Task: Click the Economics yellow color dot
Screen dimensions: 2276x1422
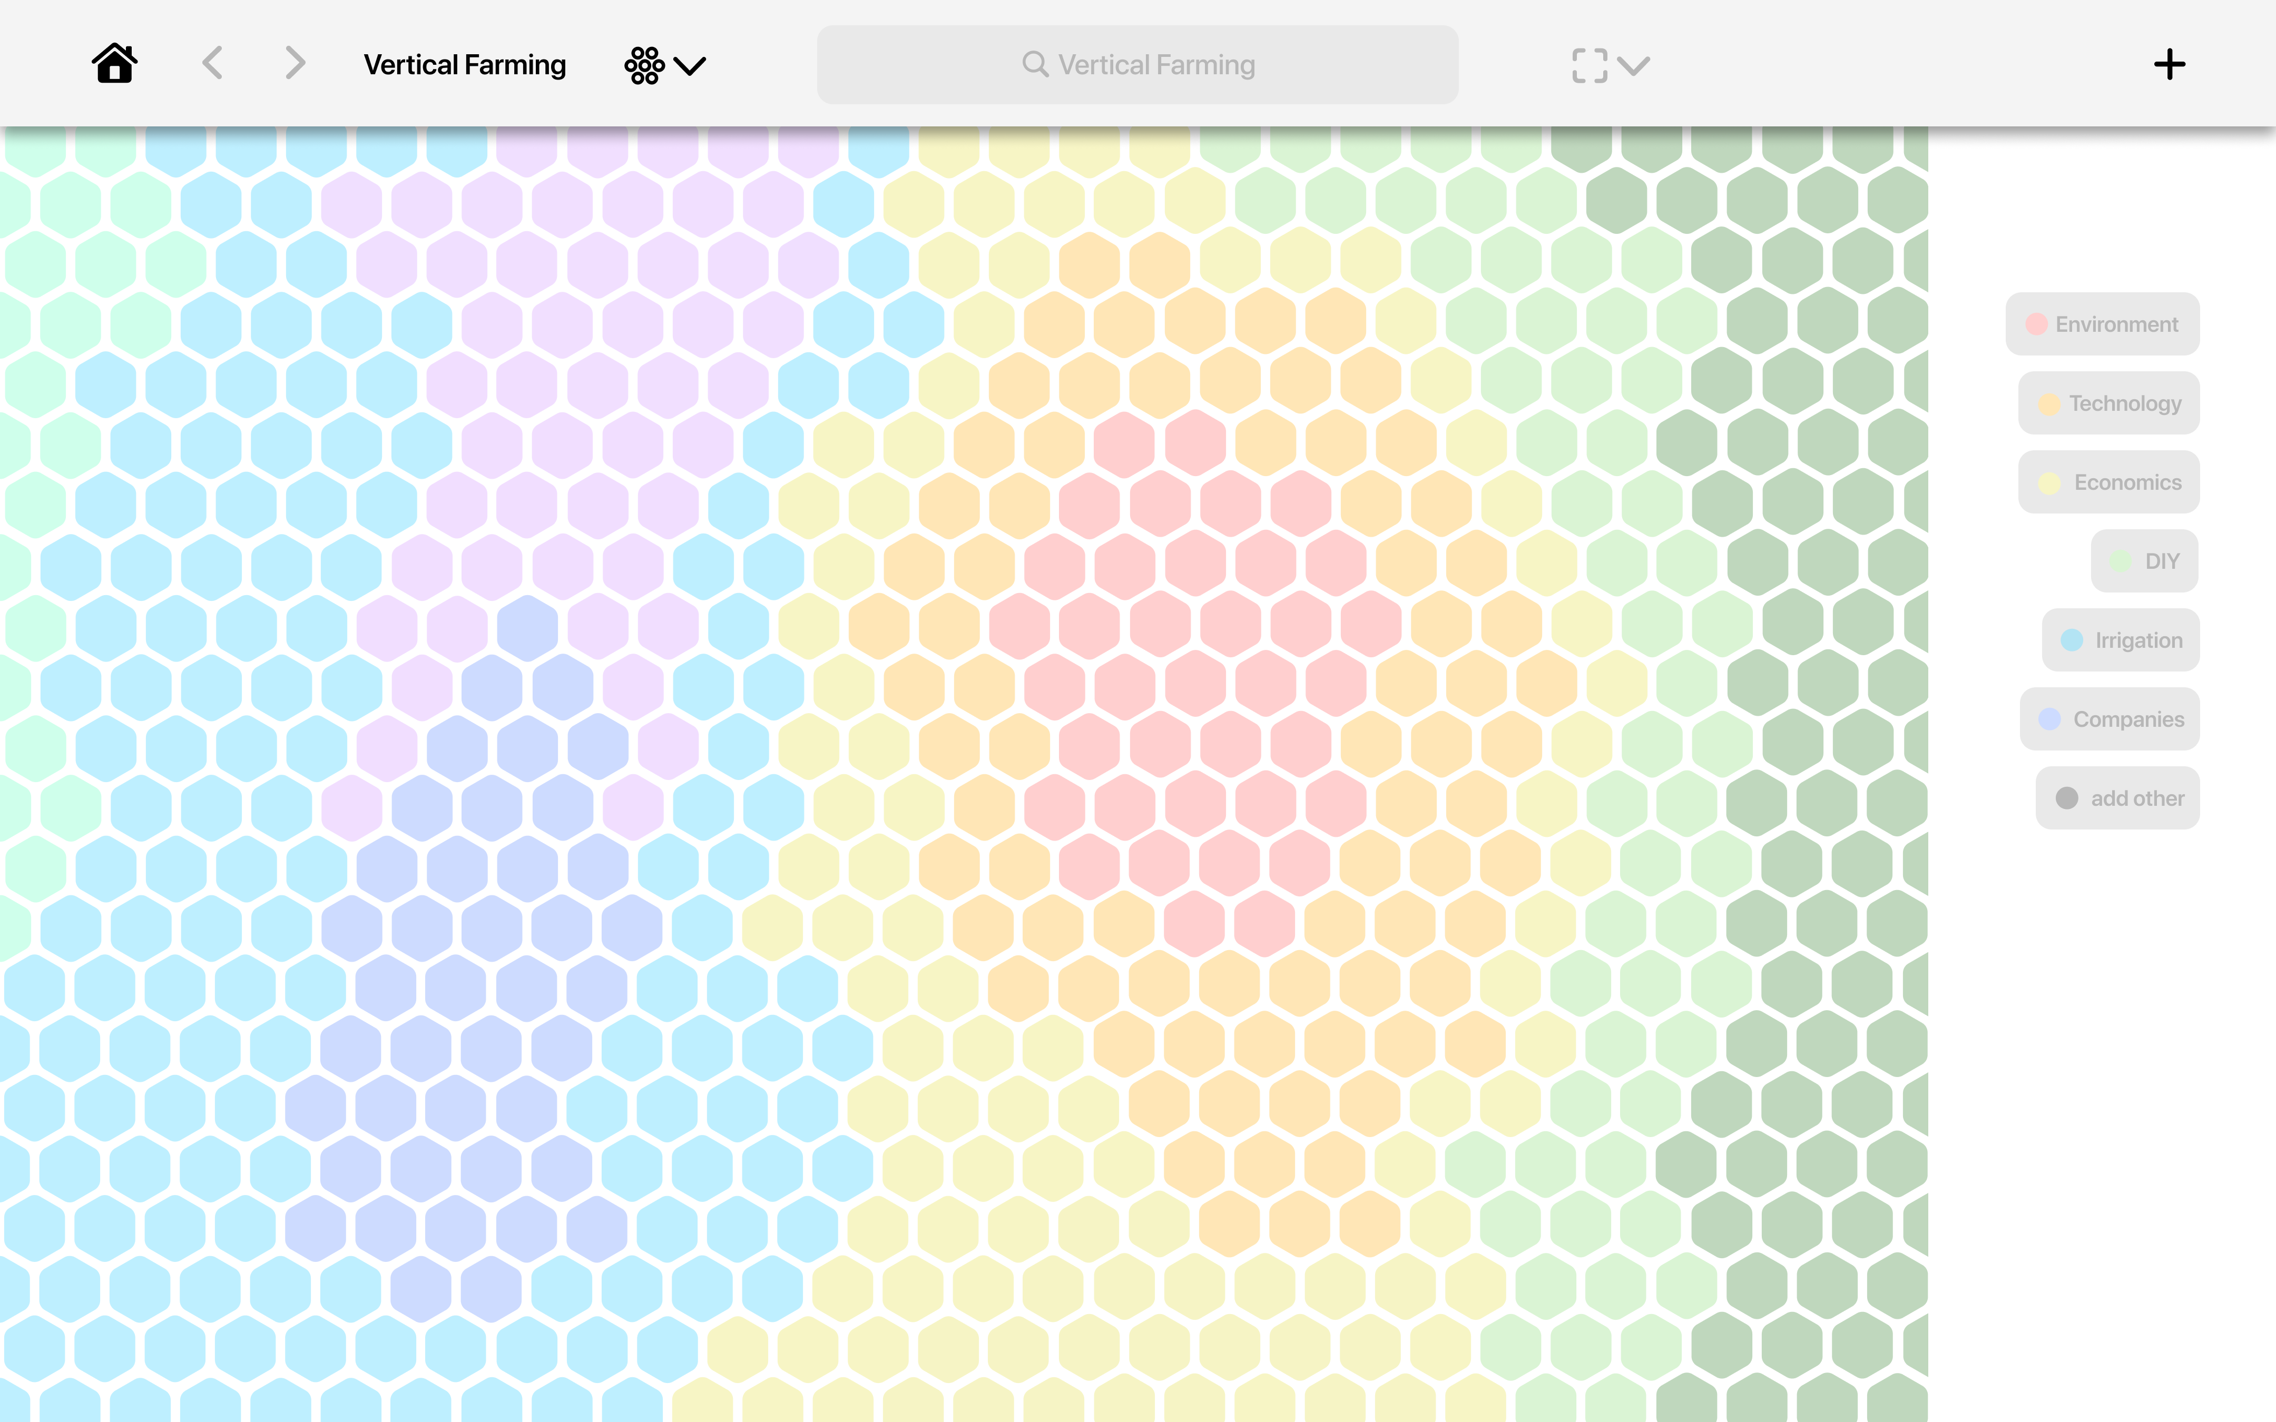Action: pos(2049,482)
